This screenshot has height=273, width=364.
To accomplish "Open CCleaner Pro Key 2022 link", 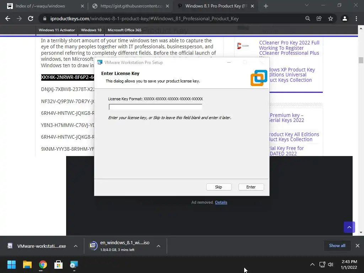I will coord(289,48).
